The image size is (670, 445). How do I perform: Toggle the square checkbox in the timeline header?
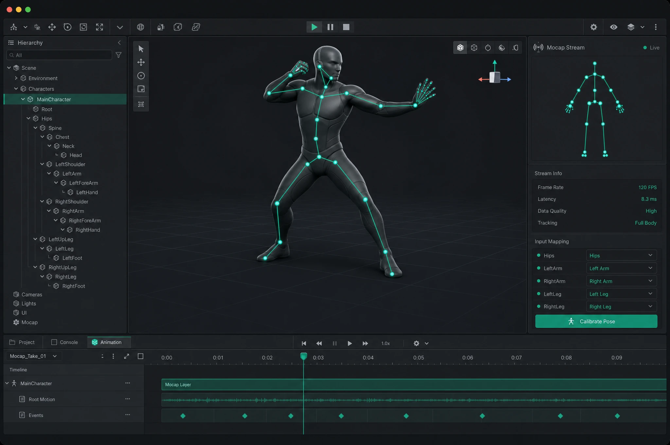(x=141, y=356)
